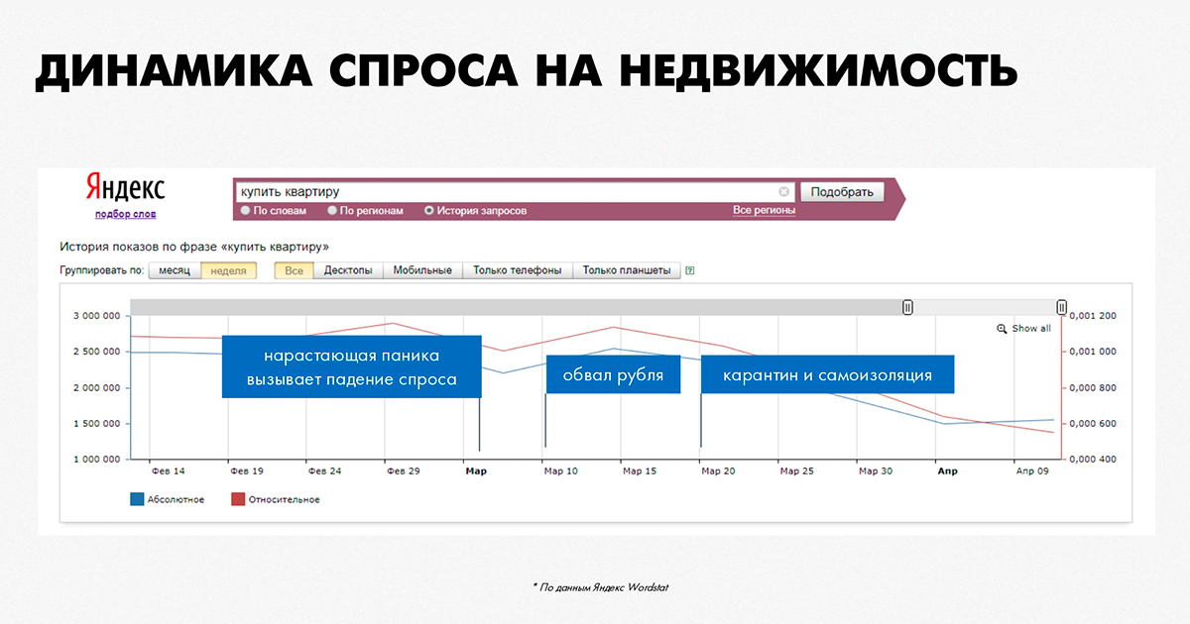Click the '1 500 000' y-axis value

coord(97,424)
